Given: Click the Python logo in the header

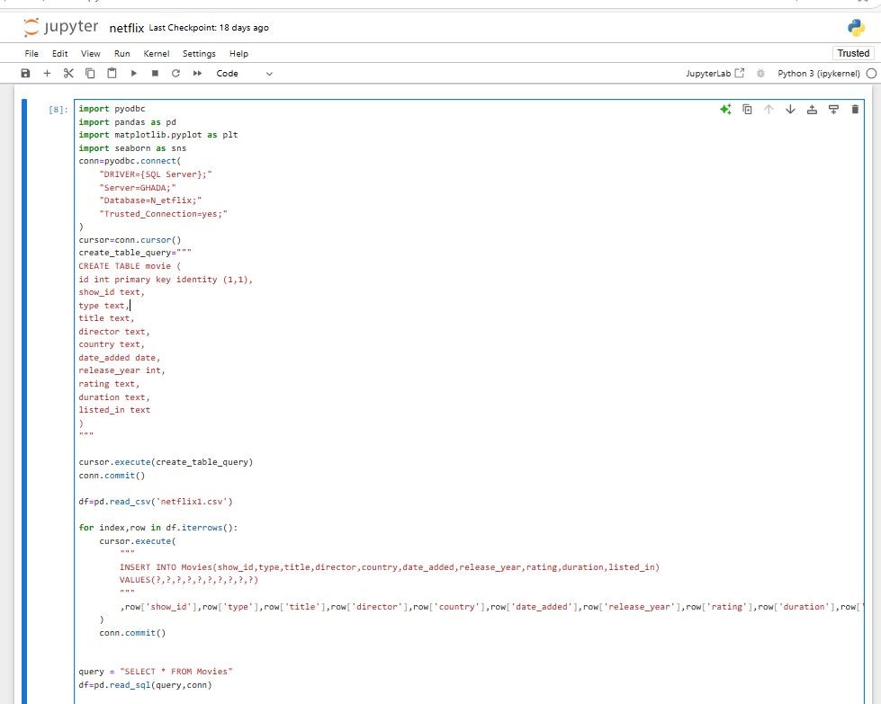Looking at the screenshot, I should point(857,28).
